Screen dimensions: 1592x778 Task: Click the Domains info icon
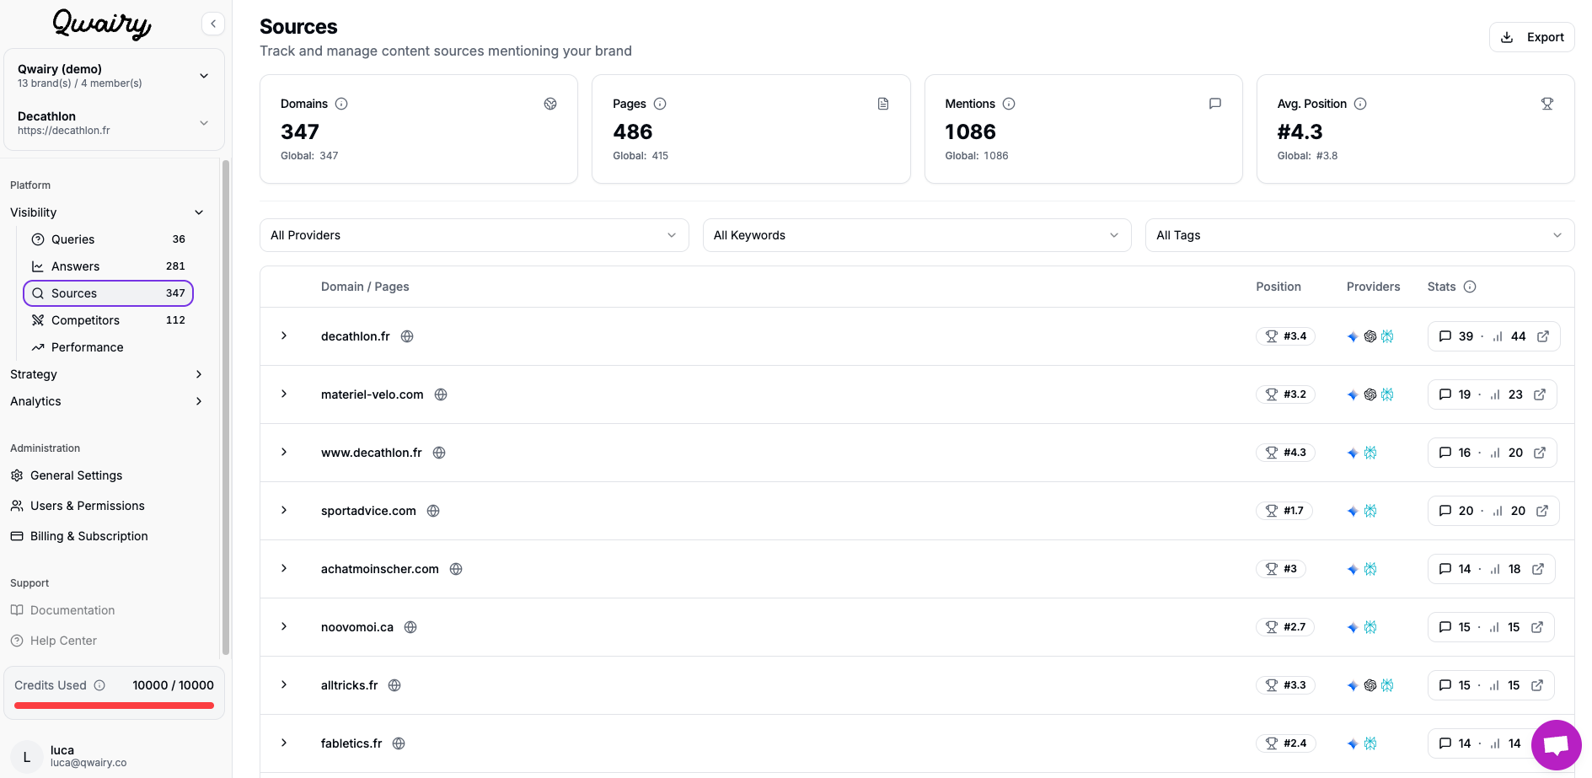pyautogui.click(x=341, y=104)
